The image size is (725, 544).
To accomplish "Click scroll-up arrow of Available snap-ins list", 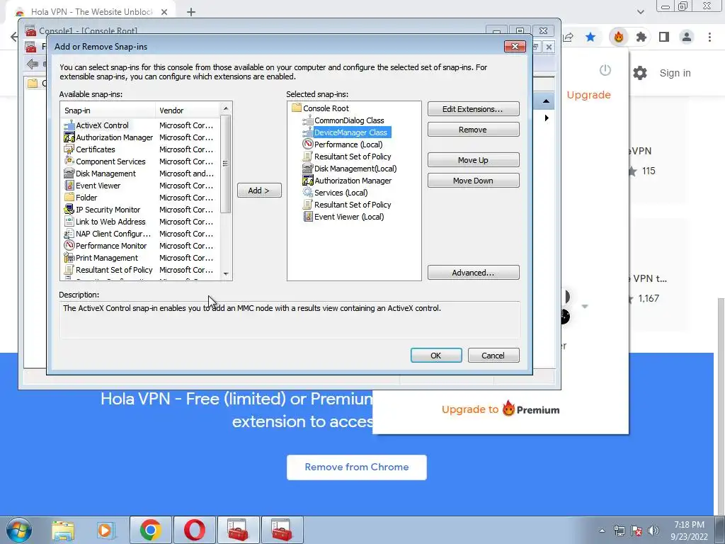I will (x=226, y=108).
